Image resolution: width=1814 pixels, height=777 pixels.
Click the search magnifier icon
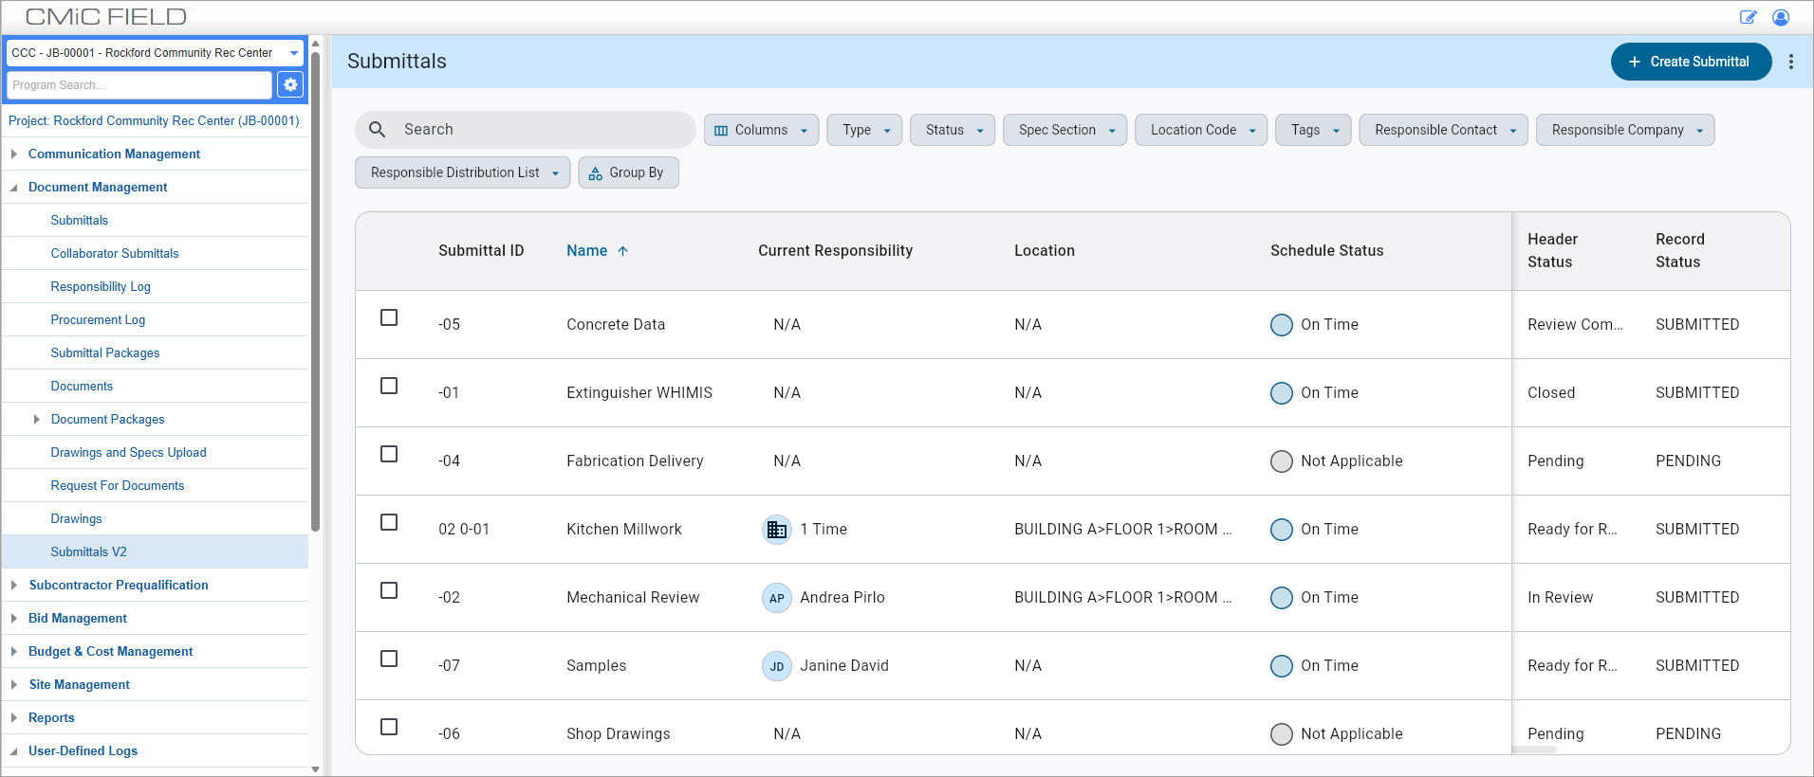click(x=378, y=130)
